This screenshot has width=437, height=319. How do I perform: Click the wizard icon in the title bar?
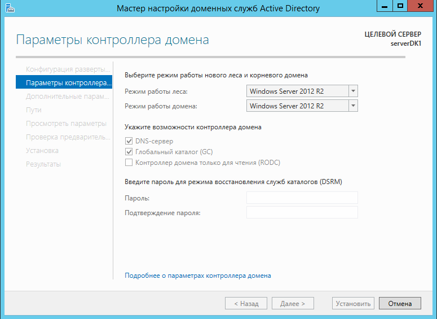(x=10, y=8)
